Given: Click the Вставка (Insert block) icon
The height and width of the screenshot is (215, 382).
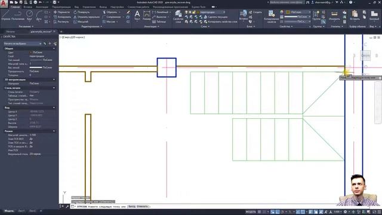Looking at the screenshot, I should (x=244, y=15).
